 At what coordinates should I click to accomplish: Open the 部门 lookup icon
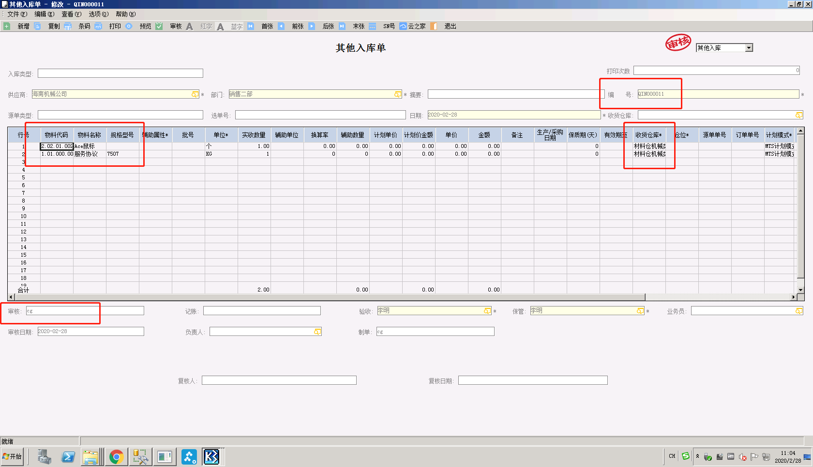[398, 94]
